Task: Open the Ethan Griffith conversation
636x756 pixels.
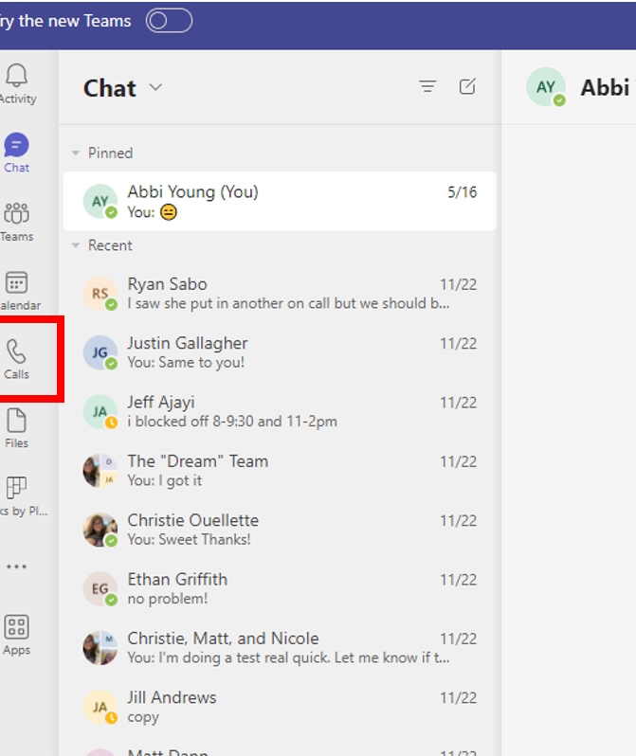Action: 280,588
